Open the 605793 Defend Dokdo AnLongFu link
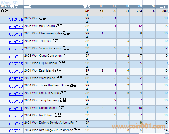The width and height of the screenshot is (169, 134). 16,123
